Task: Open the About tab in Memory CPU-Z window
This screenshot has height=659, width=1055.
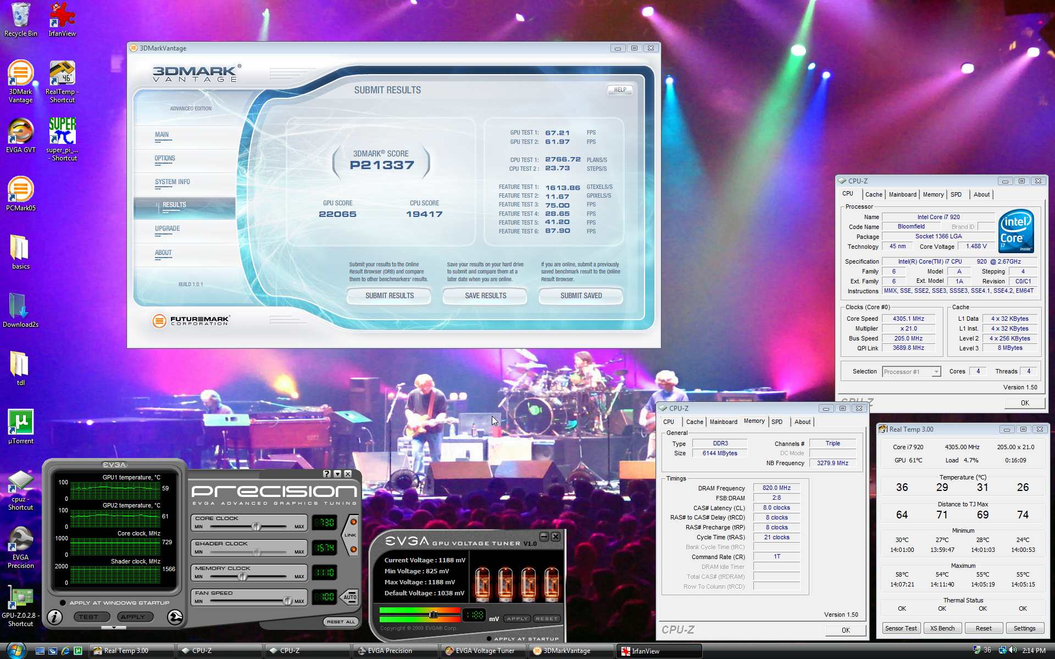Action: point(802,422)
